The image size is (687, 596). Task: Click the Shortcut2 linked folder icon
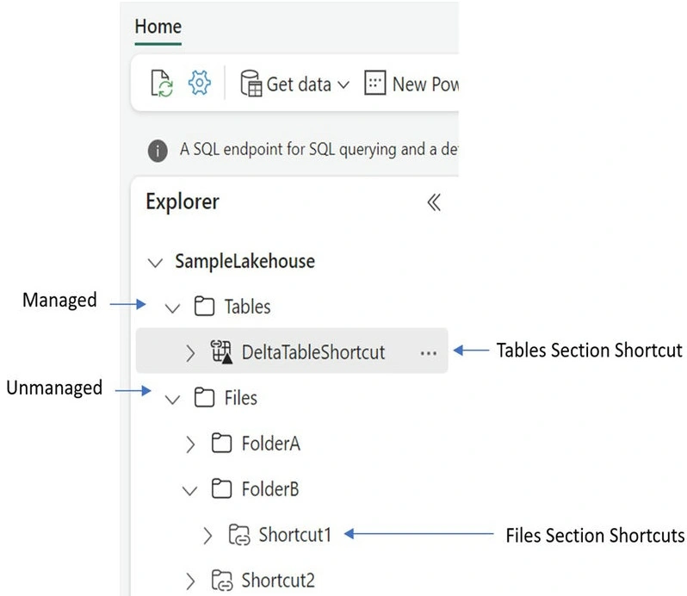click(x=222, y=580)
